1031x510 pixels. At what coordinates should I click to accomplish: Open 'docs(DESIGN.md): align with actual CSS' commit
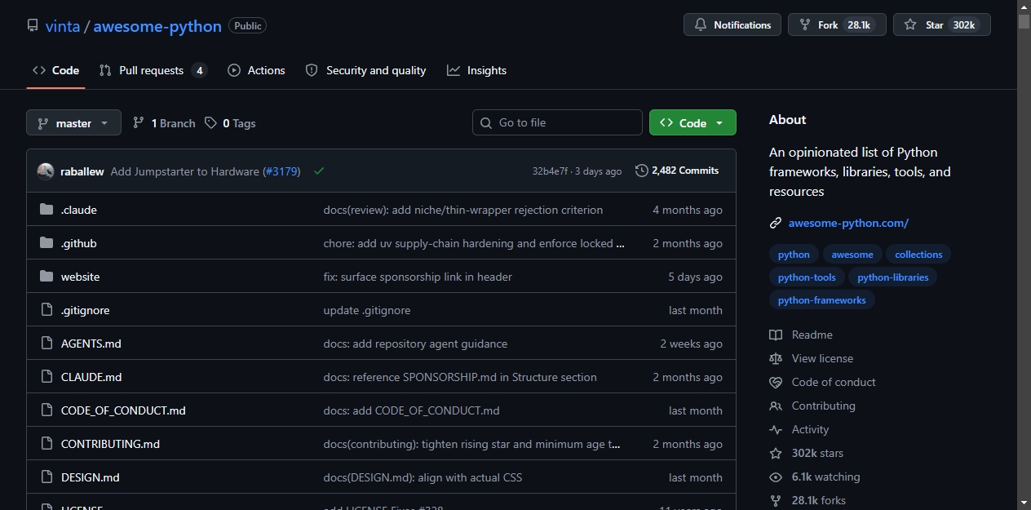pos(423,477)
